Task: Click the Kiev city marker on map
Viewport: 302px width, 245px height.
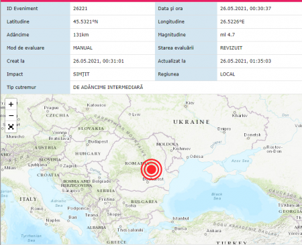Action: point(186,106)
